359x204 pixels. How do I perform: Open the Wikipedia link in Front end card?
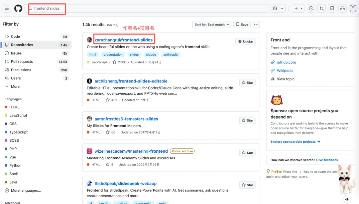(x=285, y=71)
